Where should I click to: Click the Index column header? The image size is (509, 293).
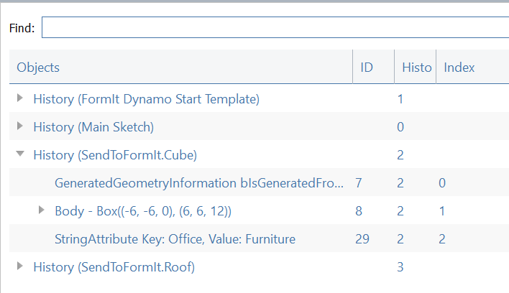(459, 68)
